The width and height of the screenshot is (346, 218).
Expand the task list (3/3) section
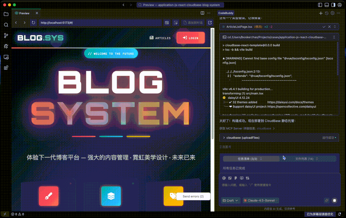250,159
